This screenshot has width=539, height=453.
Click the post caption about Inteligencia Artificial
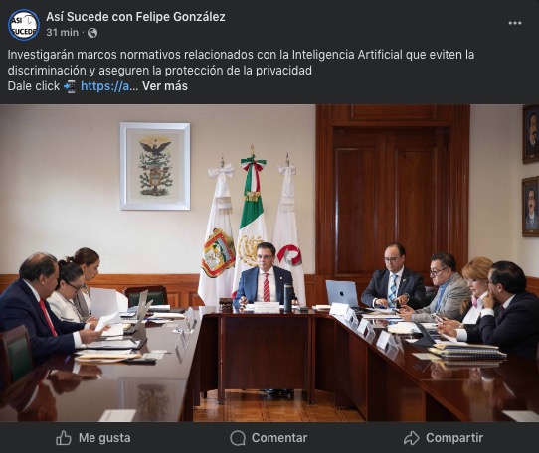pos(241,63)
